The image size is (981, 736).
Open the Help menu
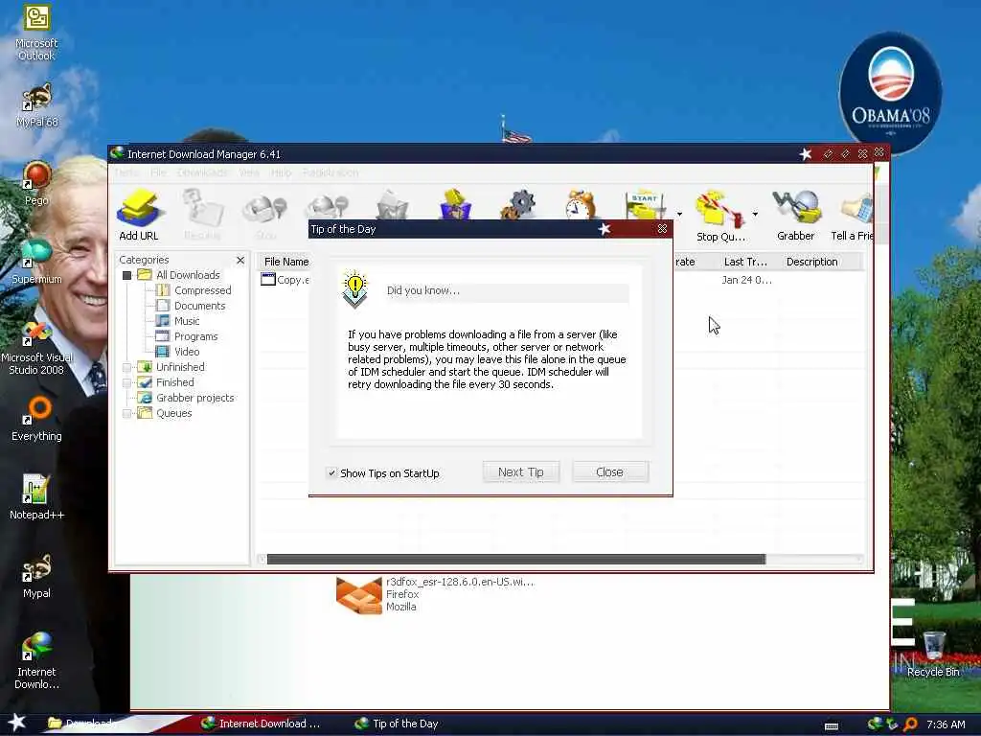pyautogui.click(x=282, y=172)
